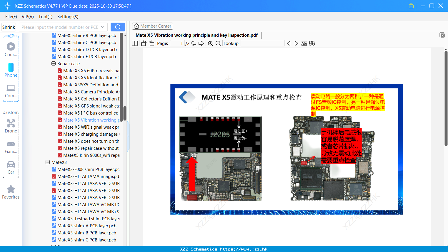The height and width of the screenshot is (252, 448).
Task: Collapse the MateX3 tree node
Action: point(48,162)
